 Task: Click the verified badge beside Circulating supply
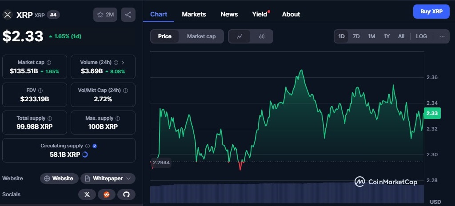tap(95, 146)
